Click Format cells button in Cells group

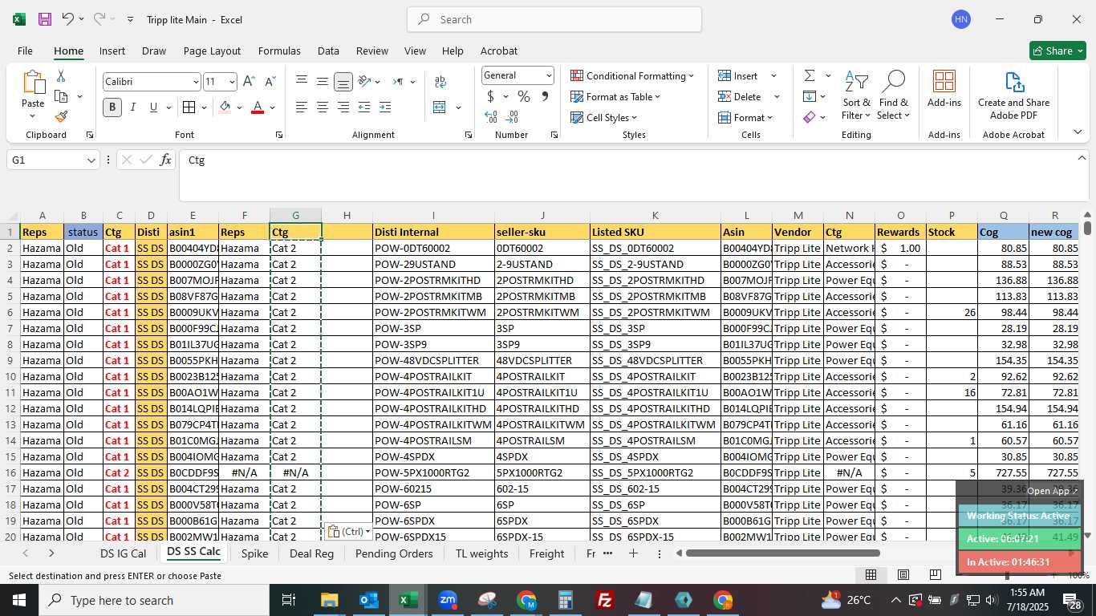click(745, 117)
